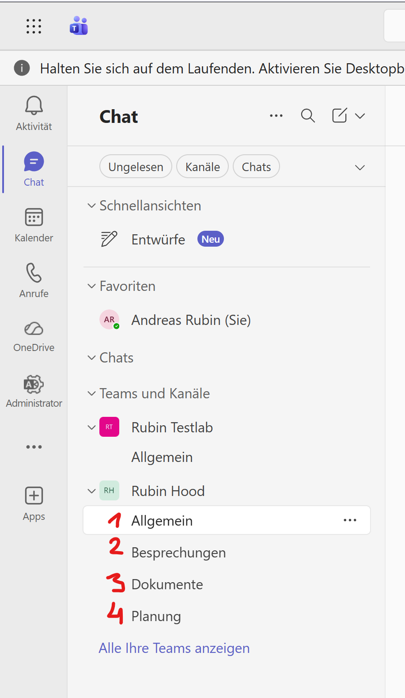Toggle the Kanäle filter chip
Screen dimensions: 405x698
pyautogui.click(x=202, y=167)
